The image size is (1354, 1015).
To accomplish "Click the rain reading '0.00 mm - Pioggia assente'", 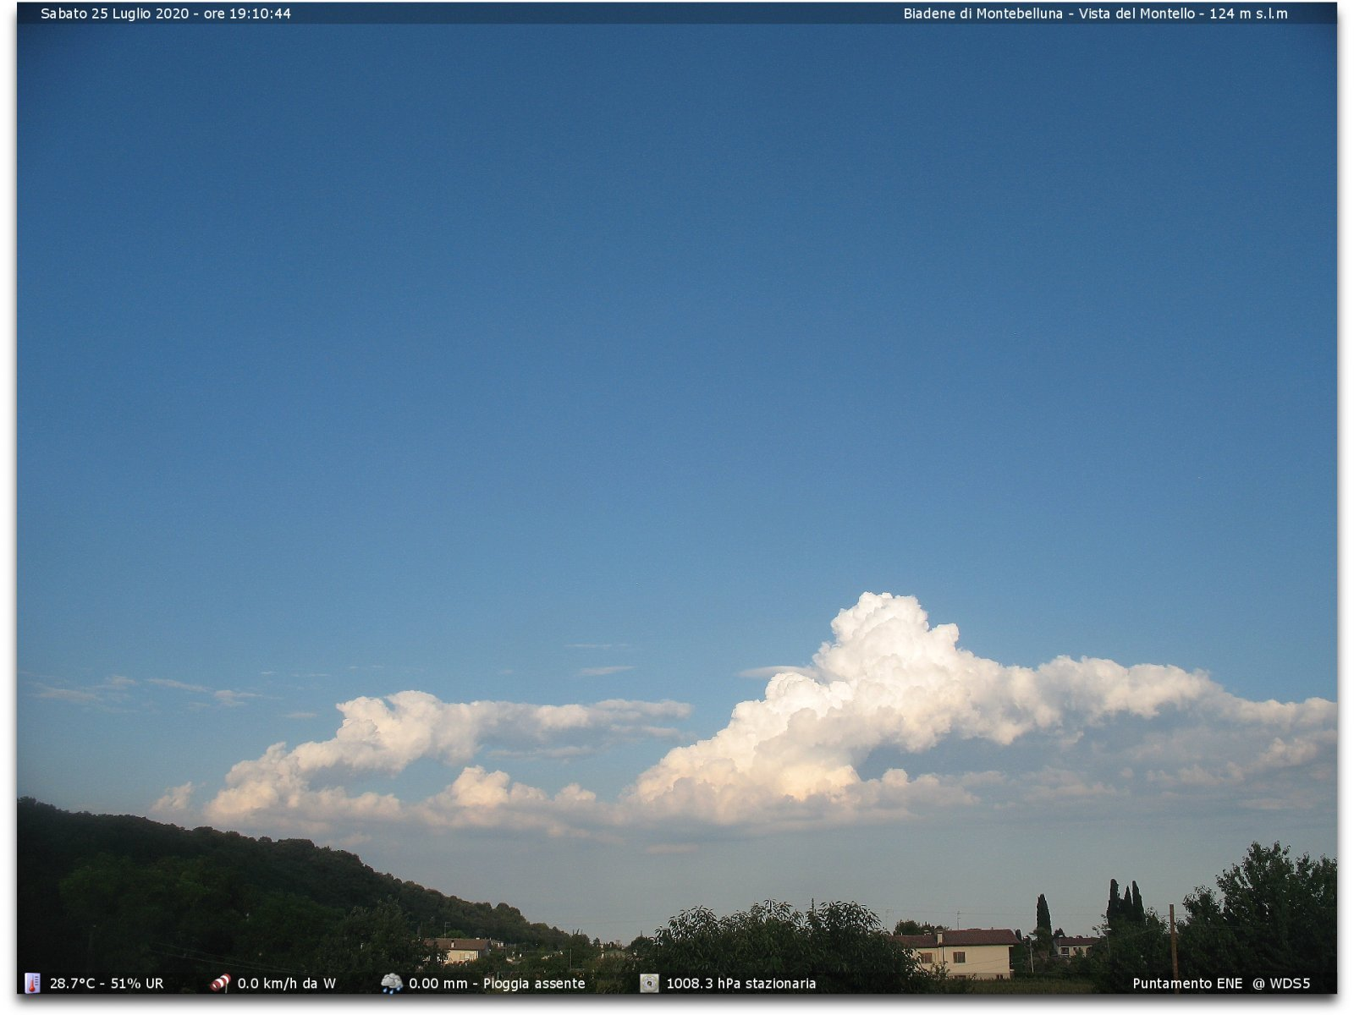I will point(497,984).
